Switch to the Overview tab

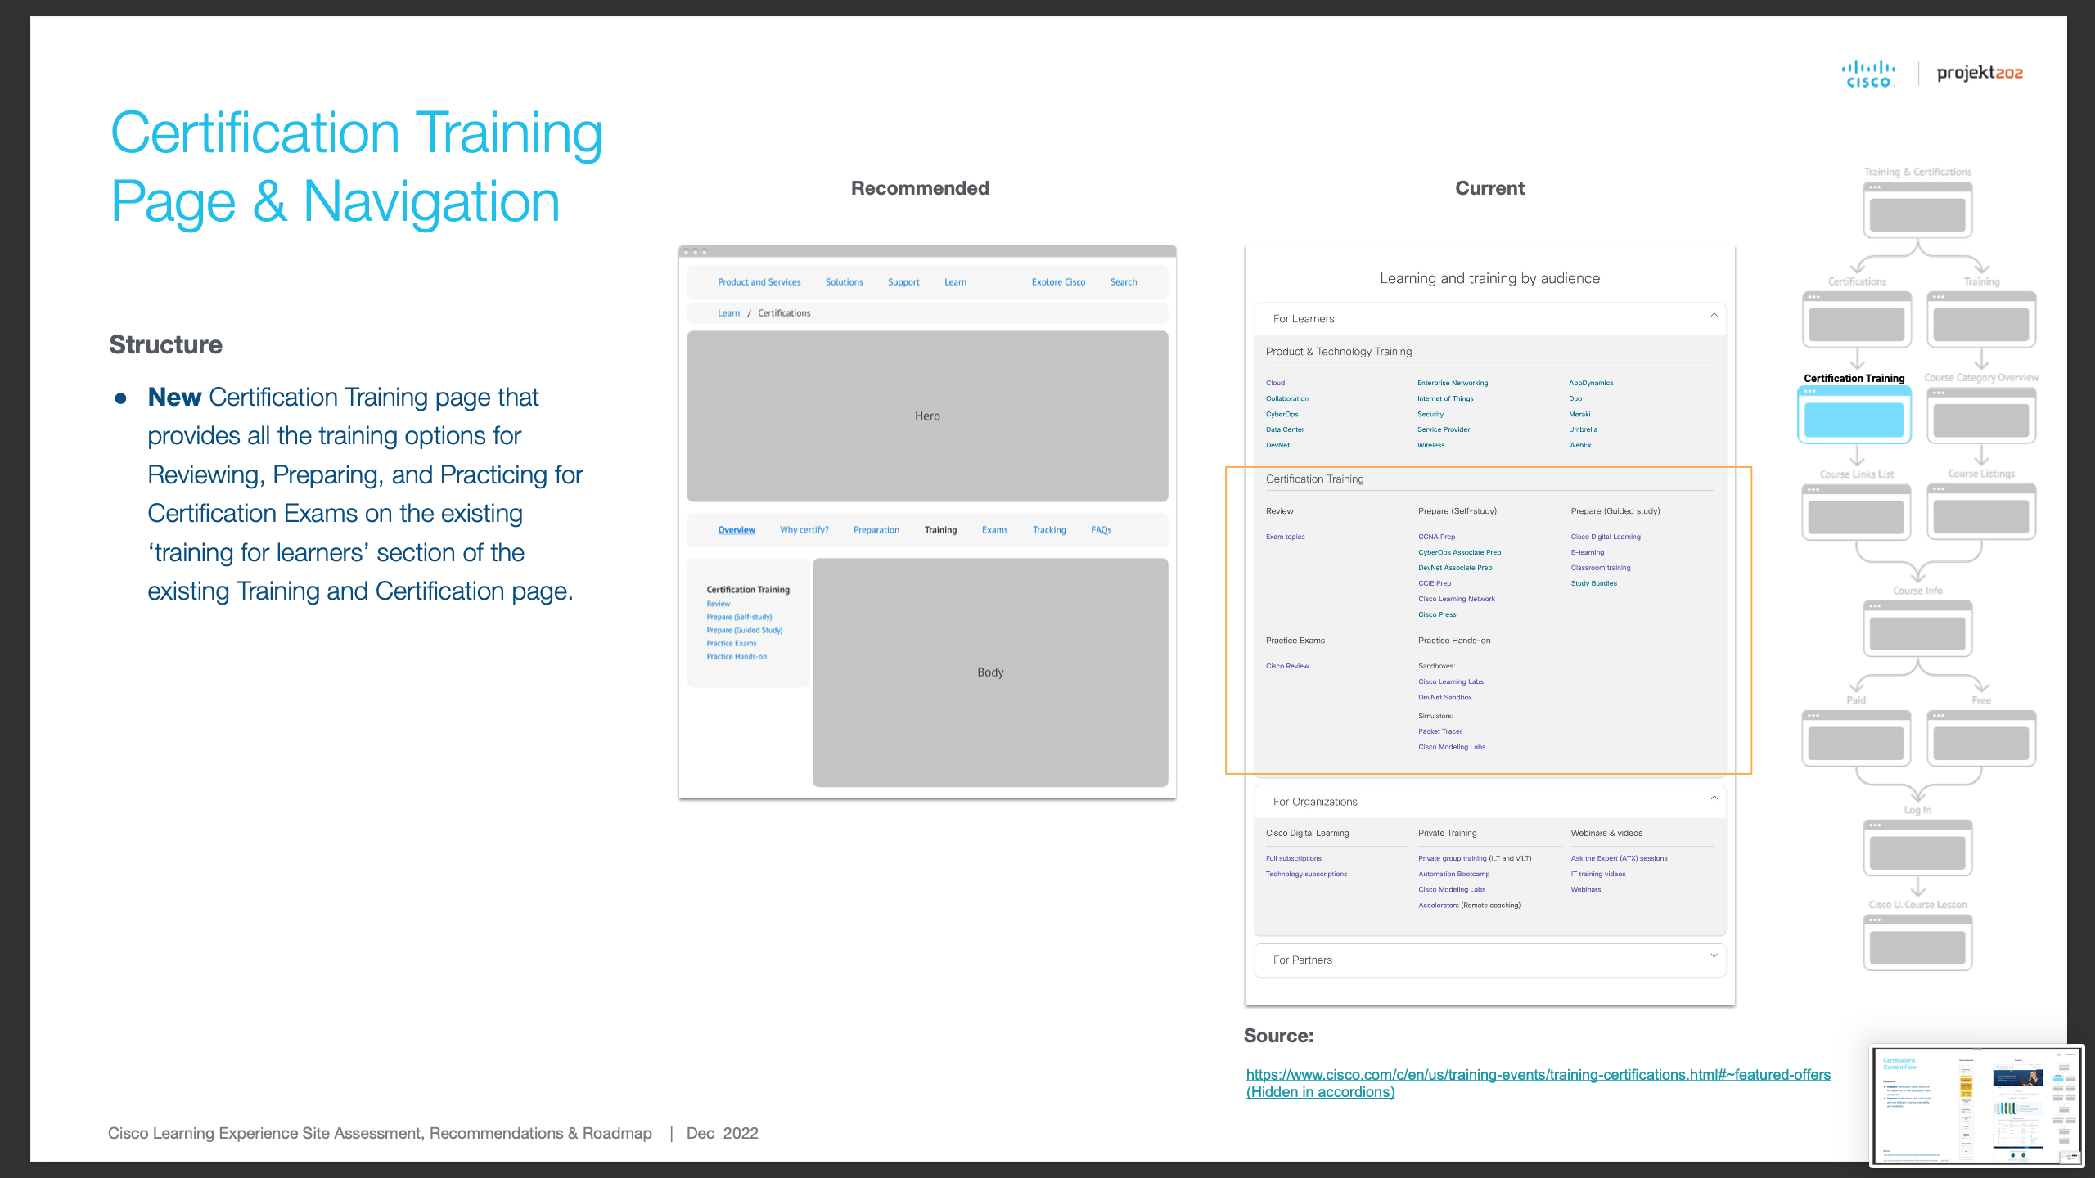737,530
